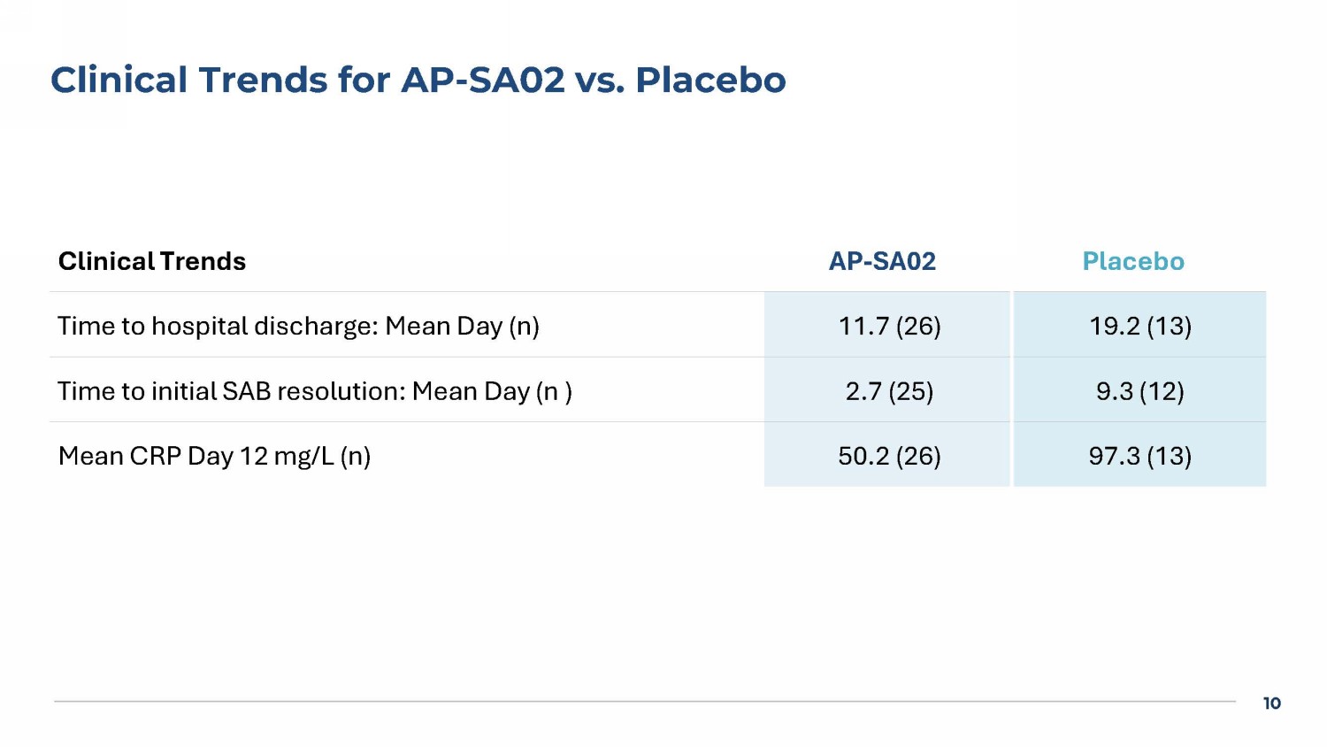
Task: Click the slide title 'Clinical Trends for AP-SA02 vs. Placebo'
Action: [418, 80]
